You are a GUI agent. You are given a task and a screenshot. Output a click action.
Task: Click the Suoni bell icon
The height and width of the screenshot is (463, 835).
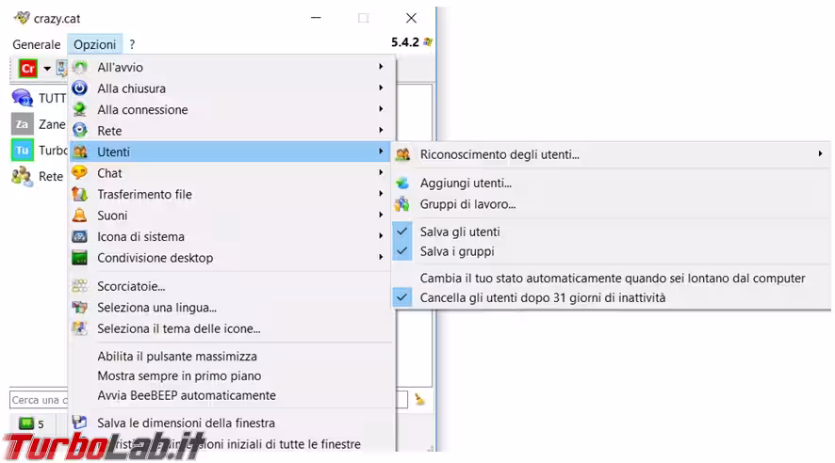[80, 216]
